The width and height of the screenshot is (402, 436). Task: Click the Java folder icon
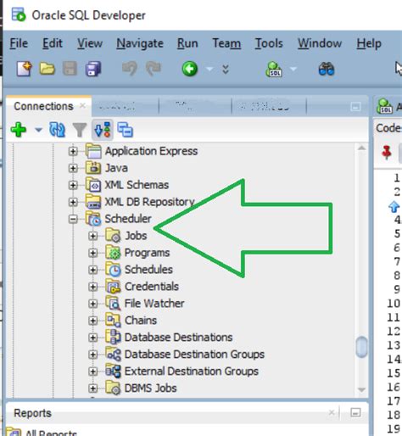(93, 168)
